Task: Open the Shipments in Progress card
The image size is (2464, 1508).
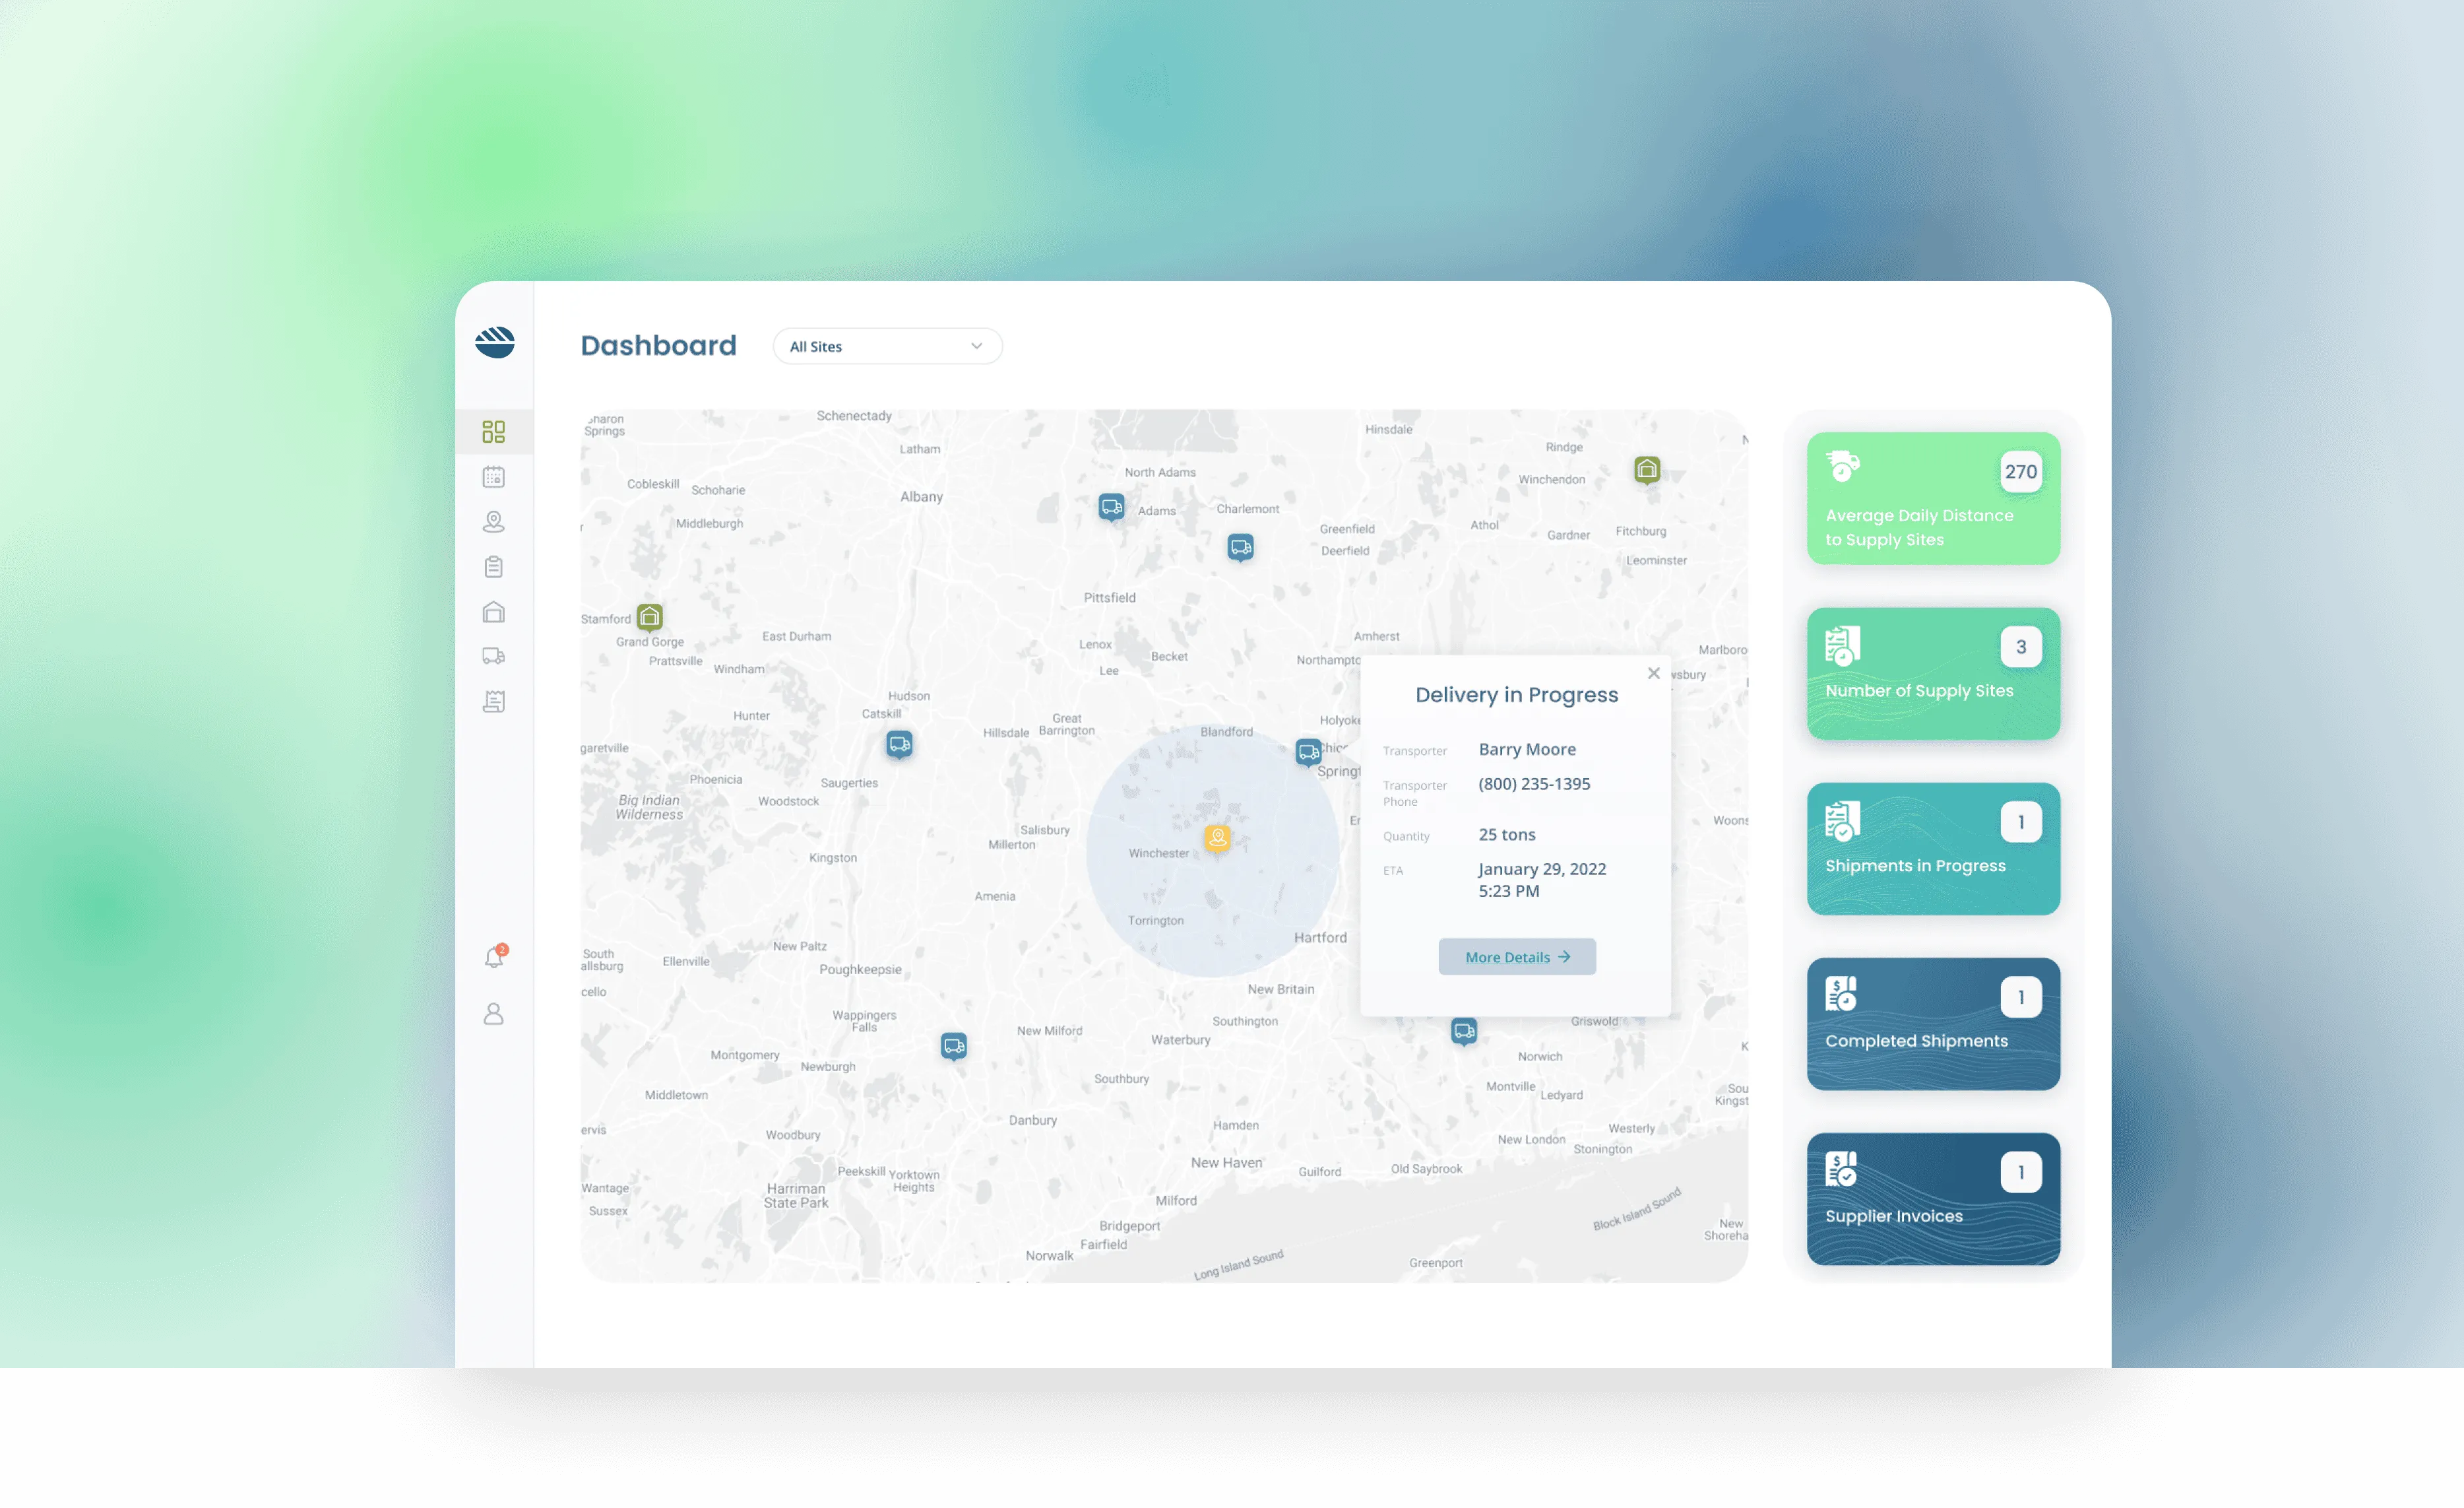Action: coord(1932,849)
